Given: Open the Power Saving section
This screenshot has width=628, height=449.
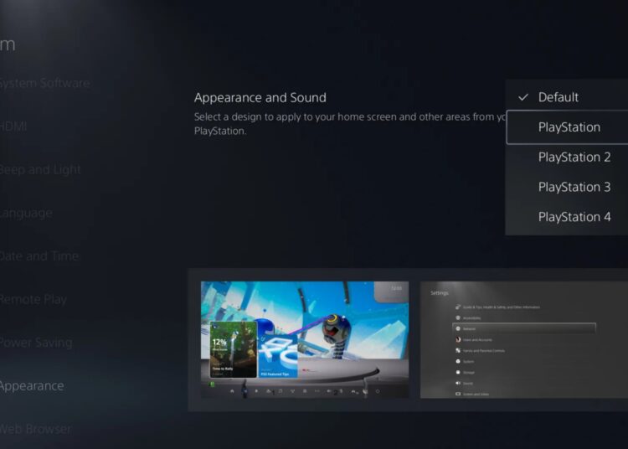Looking at the screenshot, I should [x=36, y=343].
